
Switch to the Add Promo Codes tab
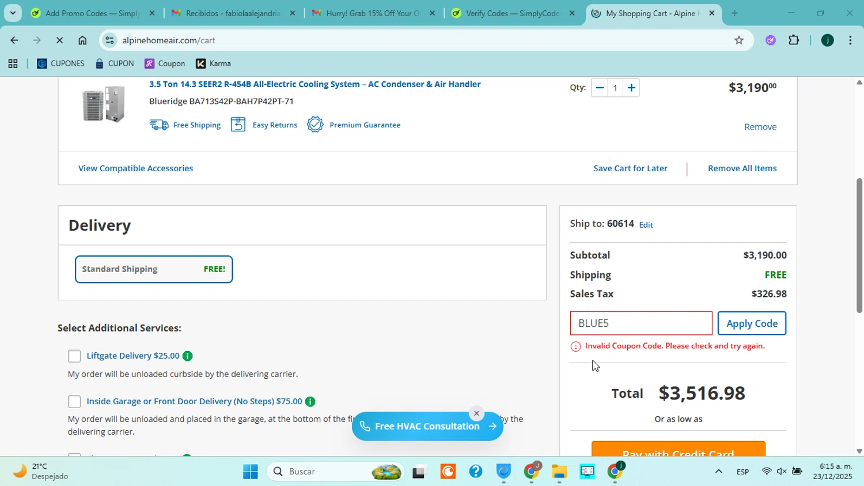tap(92, 13)
